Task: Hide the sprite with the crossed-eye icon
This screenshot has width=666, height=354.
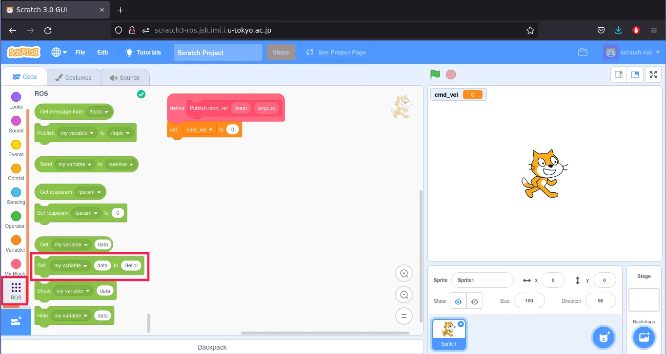Action: click(474, 301)
